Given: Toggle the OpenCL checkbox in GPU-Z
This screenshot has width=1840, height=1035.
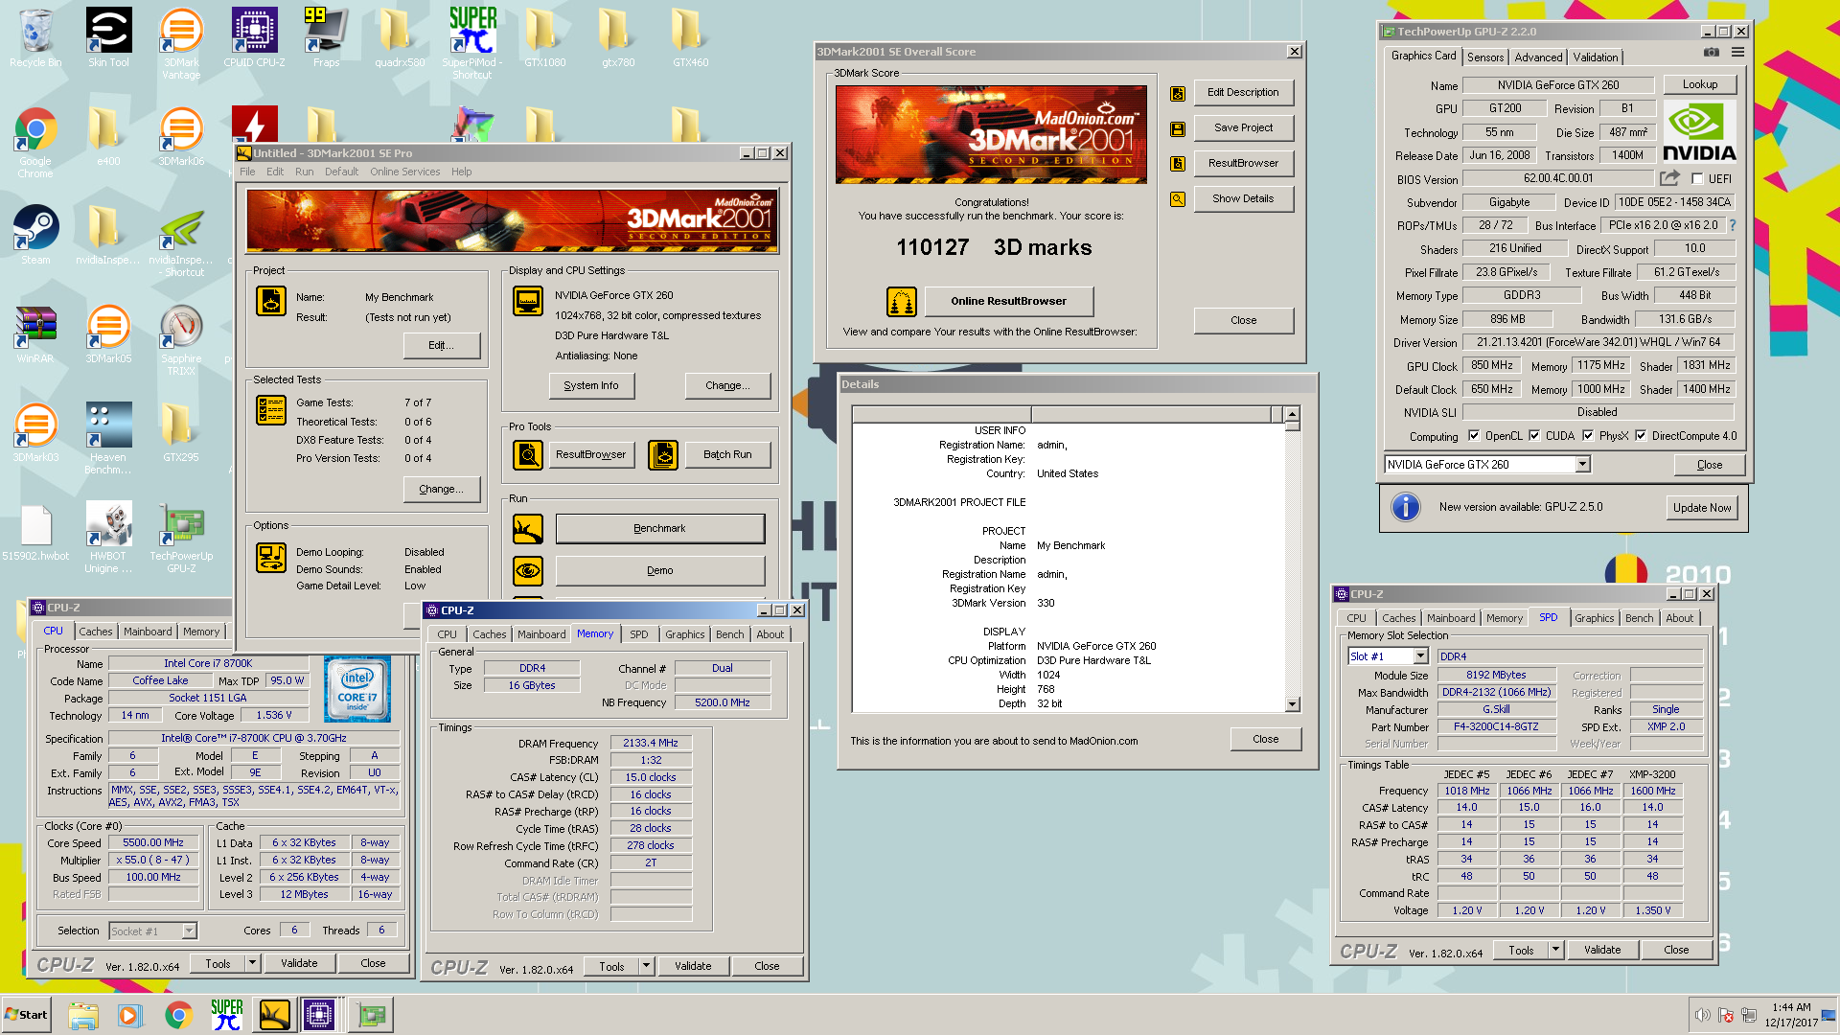Looking at the screenshot, I should click(x=1474, y=436).
